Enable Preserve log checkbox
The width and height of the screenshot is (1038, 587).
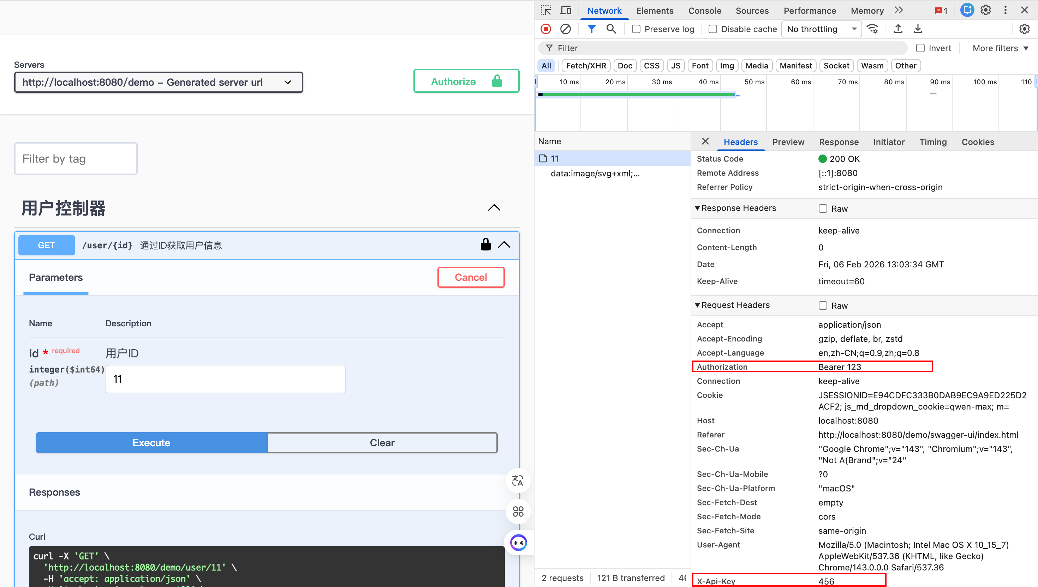tap(636, 29)
